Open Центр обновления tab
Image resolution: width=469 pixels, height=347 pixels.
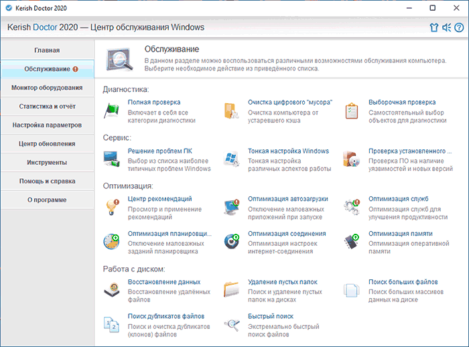click(x=48, y=143)
